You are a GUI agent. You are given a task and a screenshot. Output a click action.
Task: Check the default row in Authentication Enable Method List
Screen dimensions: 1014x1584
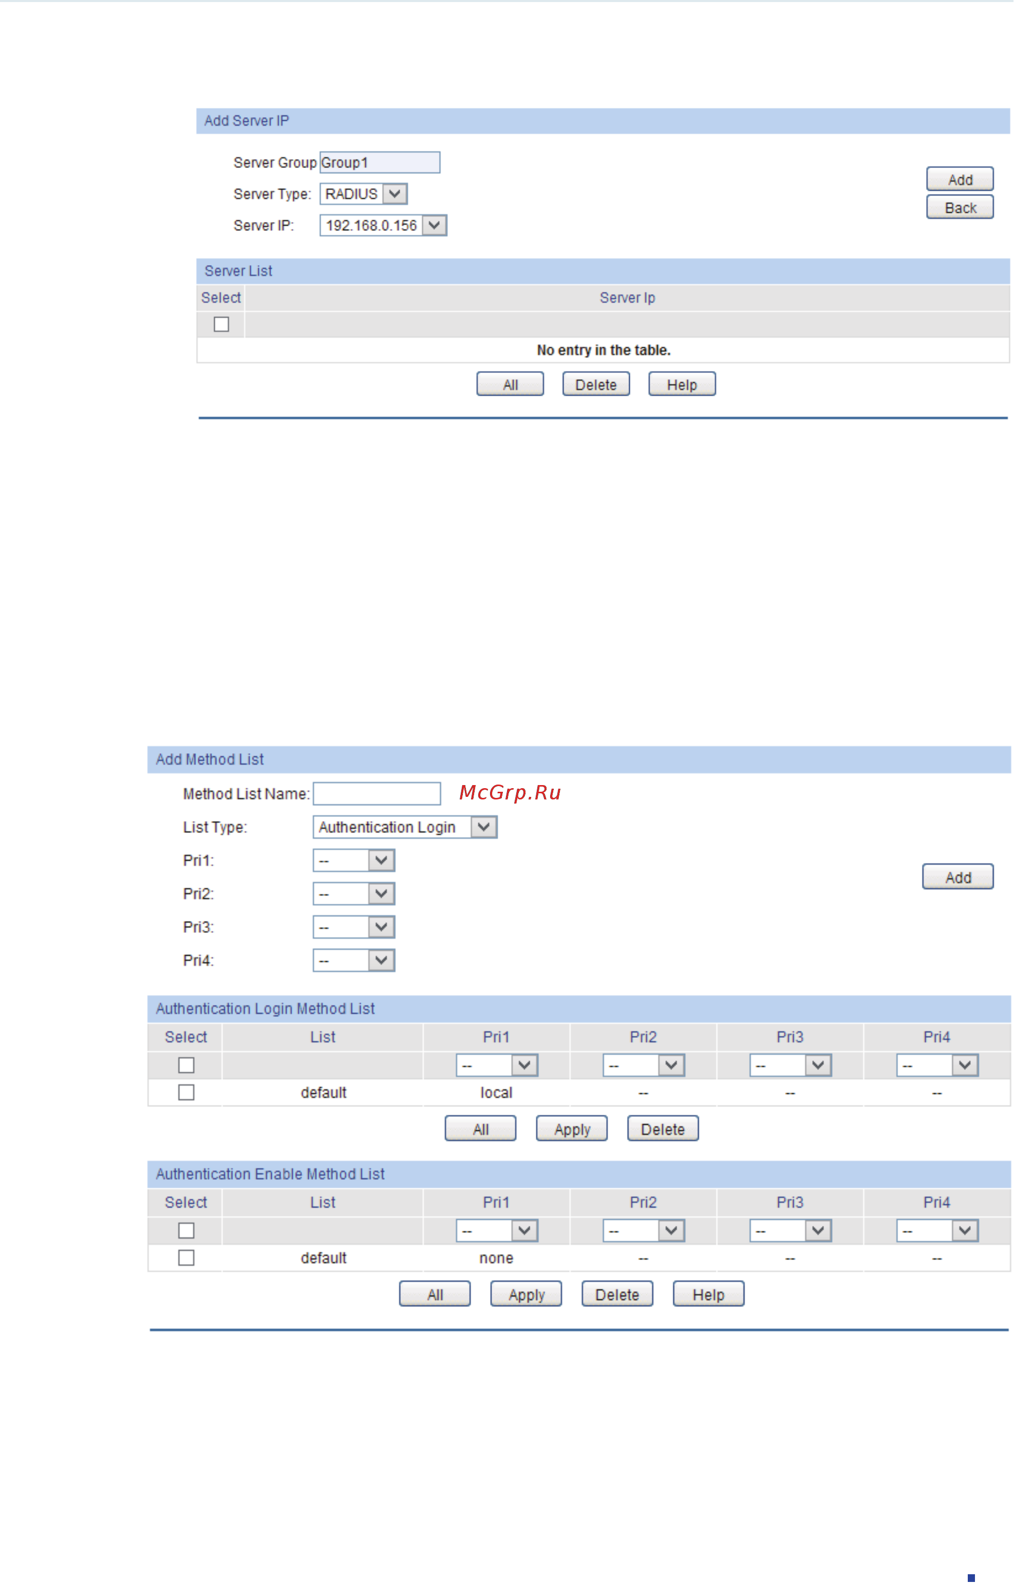185,1257
